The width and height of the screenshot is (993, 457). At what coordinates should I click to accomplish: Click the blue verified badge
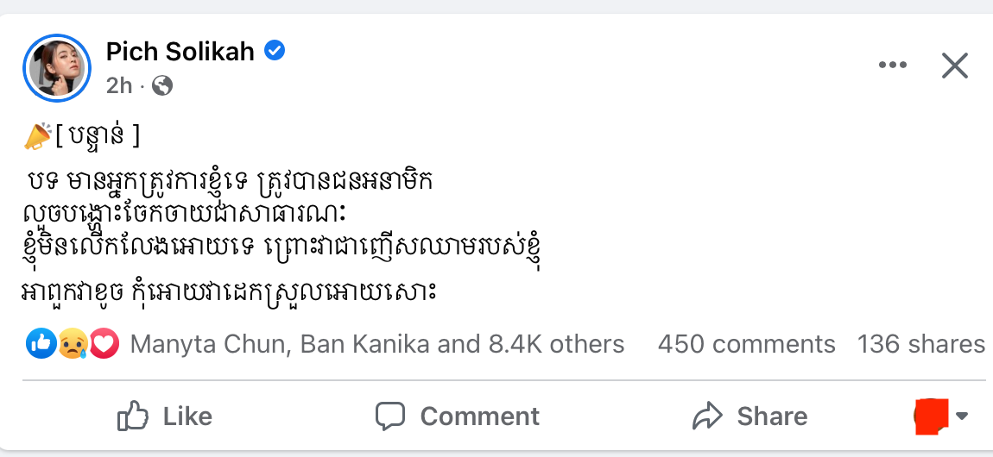point(275,52)
